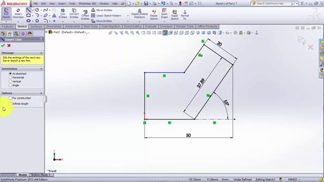Click the Quick Snaps icon
324x182 pixels.
(164, 14)
